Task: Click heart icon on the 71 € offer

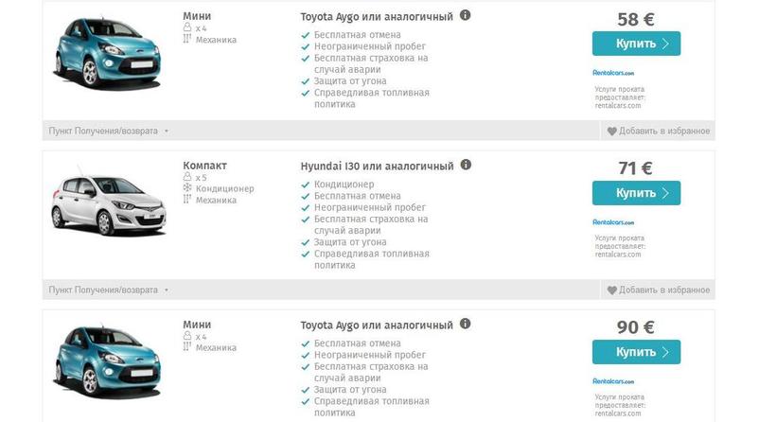Action: coord(611,290)
